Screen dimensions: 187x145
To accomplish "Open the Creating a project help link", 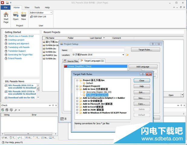I will (x=16, y=40).
